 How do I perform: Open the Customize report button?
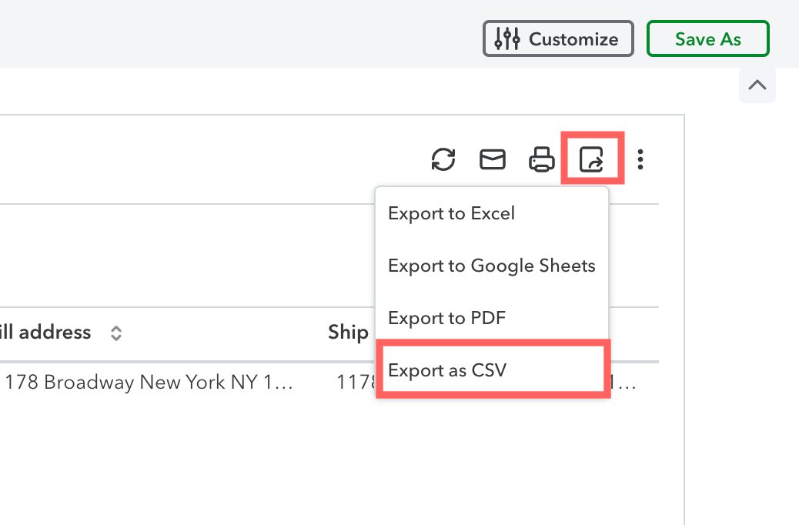558,39
